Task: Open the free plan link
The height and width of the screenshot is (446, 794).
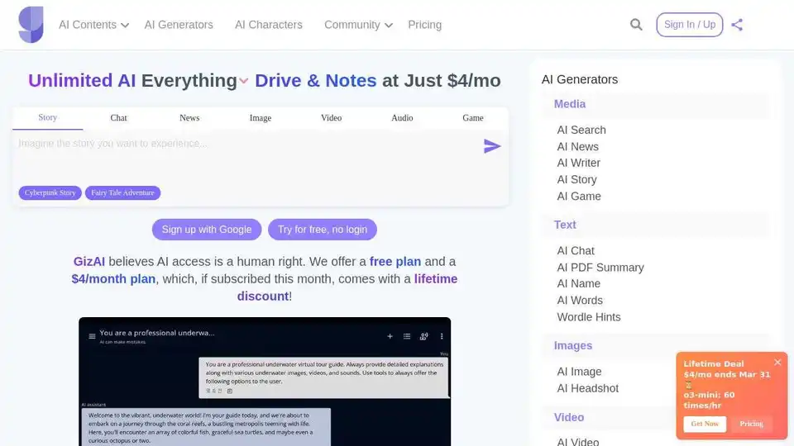Action: 395,262
